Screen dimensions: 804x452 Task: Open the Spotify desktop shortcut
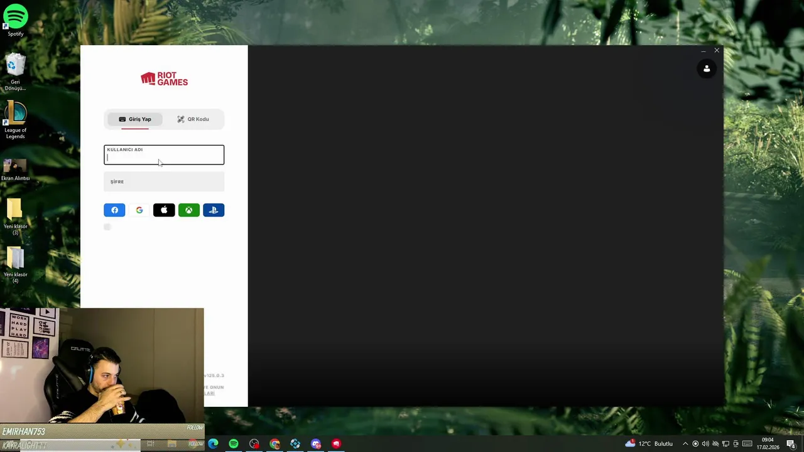tap(16, 20)
